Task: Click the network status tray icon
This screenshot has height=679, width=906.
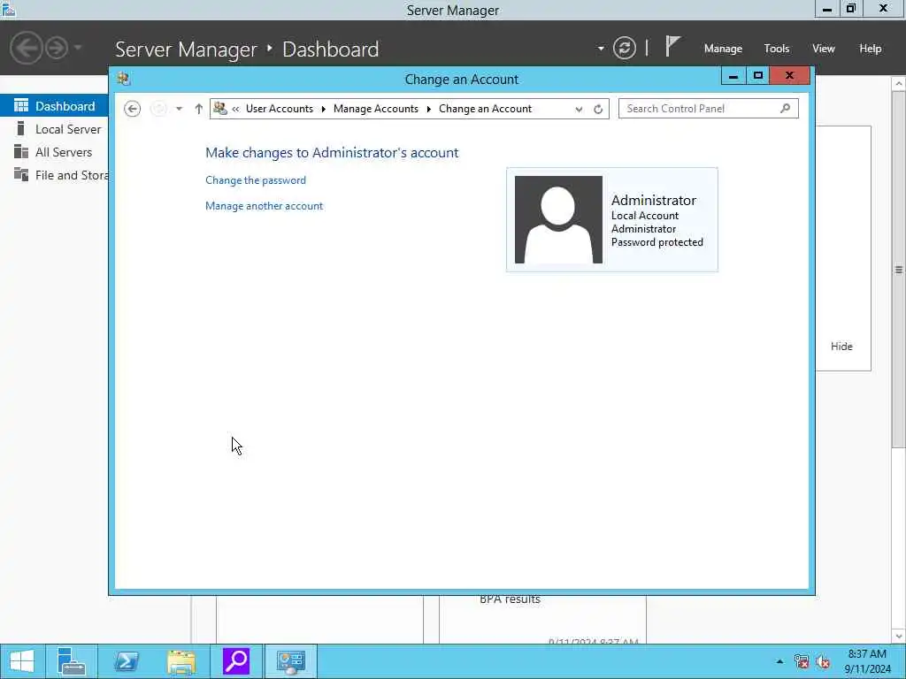Action: [802, 661]
